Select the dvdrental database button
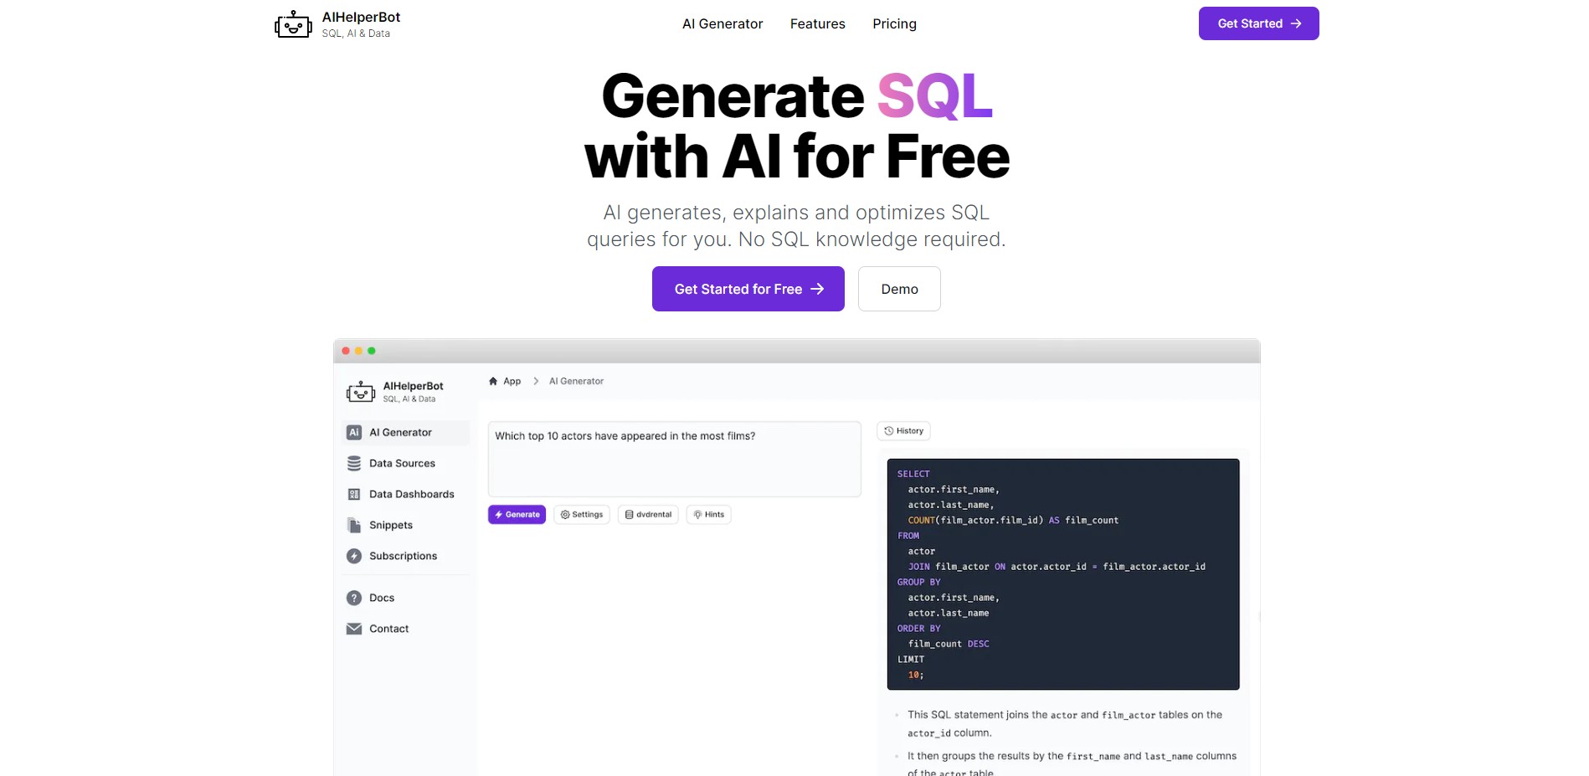 pyautogui.click(x=648, y=515)
